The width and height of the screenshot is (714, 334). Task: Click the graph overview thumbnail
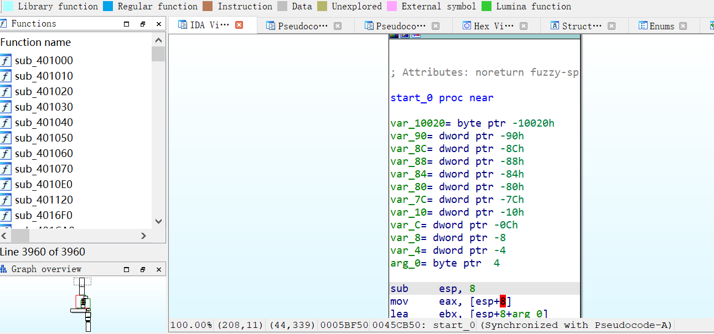(x=83, y=304)
